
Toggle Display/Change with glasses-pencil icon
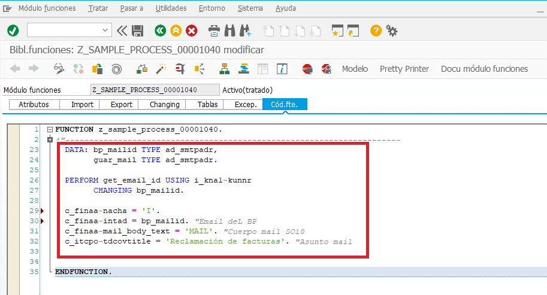[x=59, y=69]
